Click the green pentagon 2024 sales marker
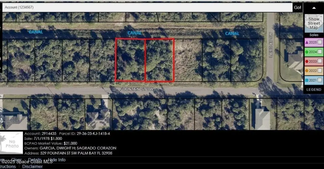 (307, 52)
